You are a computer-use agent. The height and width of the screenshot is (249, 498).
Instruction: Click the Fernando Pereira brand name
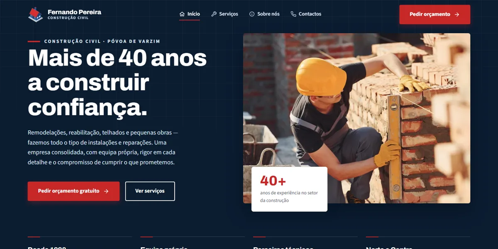tap(74, 12)
